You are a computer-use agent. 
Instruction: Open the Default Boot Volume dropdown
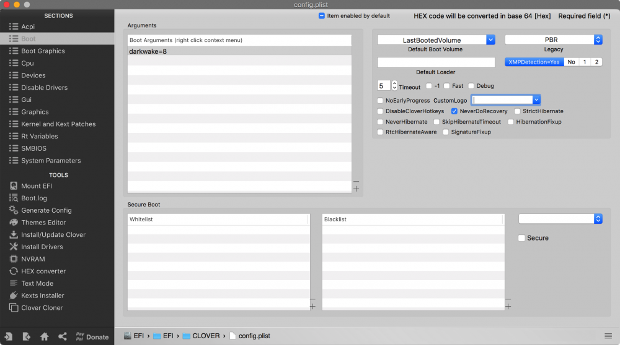[x=490, y=40]
